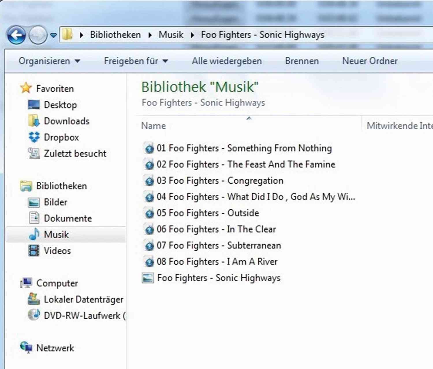Open recent locations dropdown arrow

54,35
